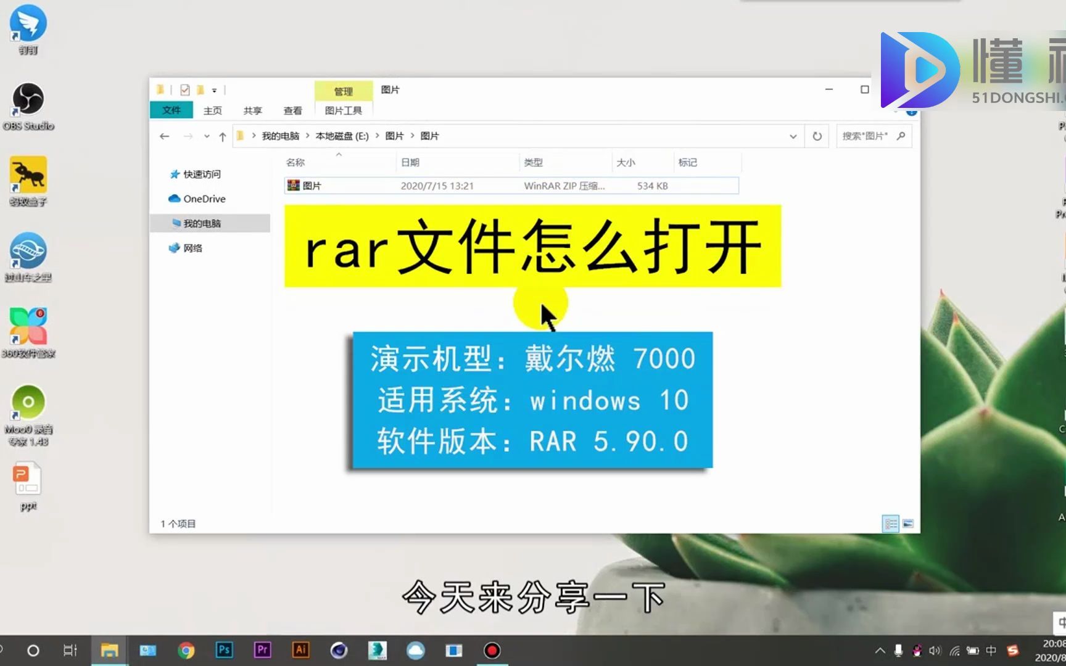Image resolution: width=1066 pixels, height=666 pixels.
Task: Open the red record button app on taskbar
Action: tap(492, 651)
